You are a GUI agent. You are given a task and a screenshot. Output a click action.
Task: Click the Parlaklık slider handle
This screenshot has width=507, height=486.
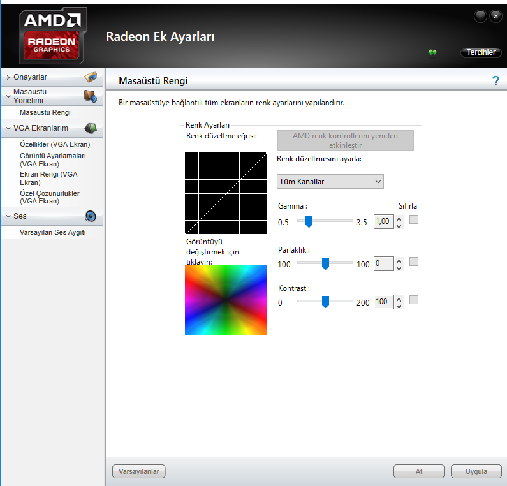[x=325, y=263]
